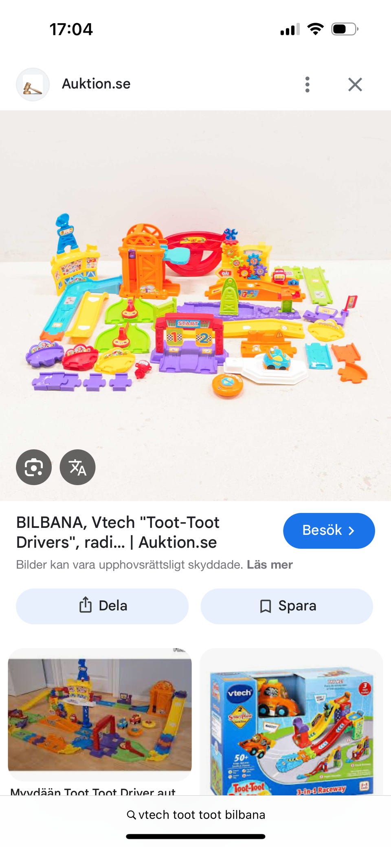Open the BILBANA Vtech Toot-Toot Drivers title
391x847 pixels.
pos(118,532)
